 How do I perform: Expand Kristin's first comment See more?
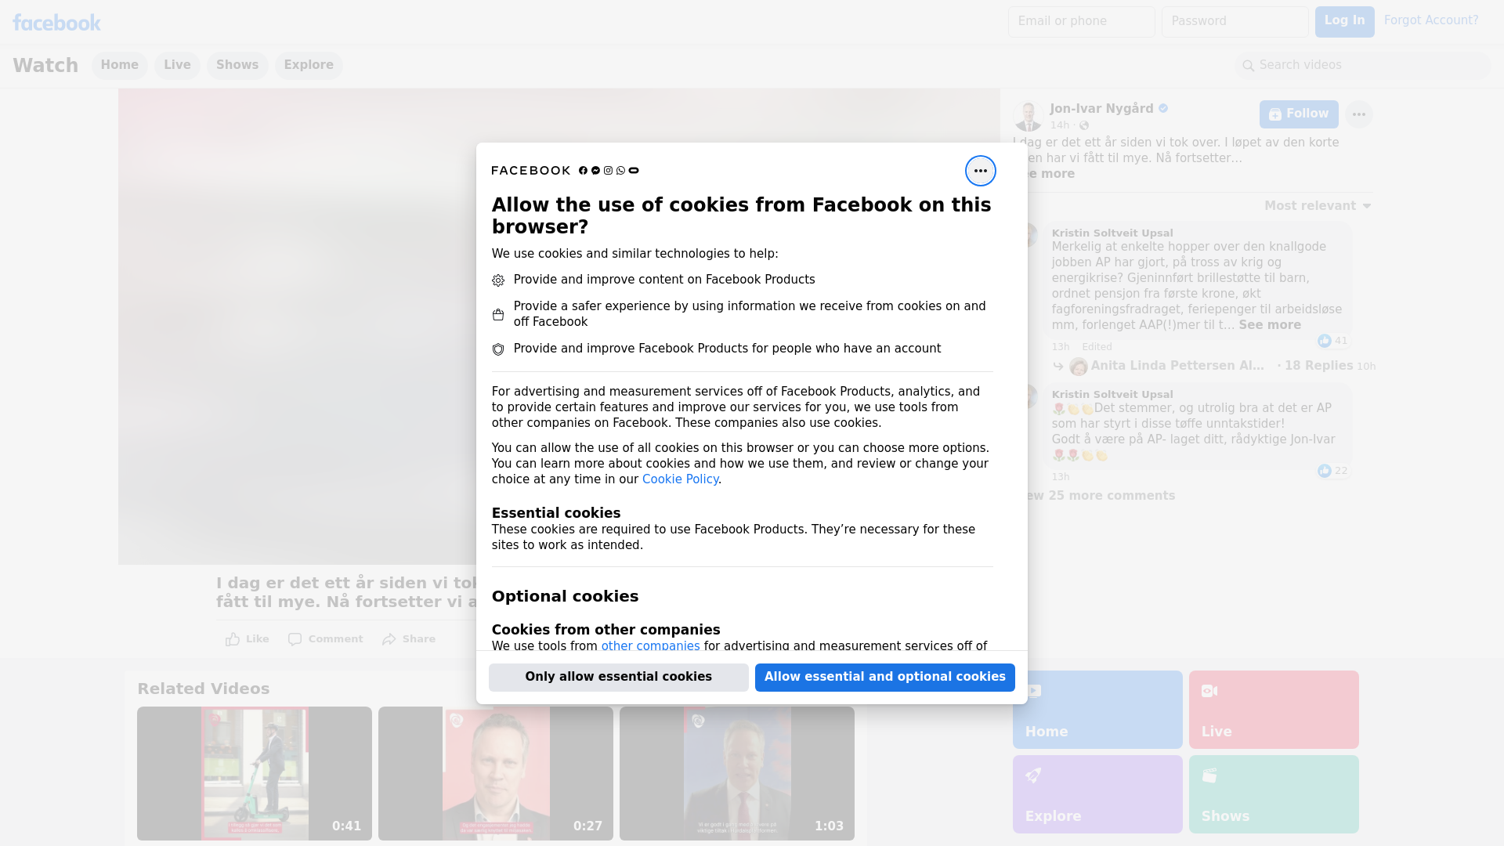pos(1270,325)
